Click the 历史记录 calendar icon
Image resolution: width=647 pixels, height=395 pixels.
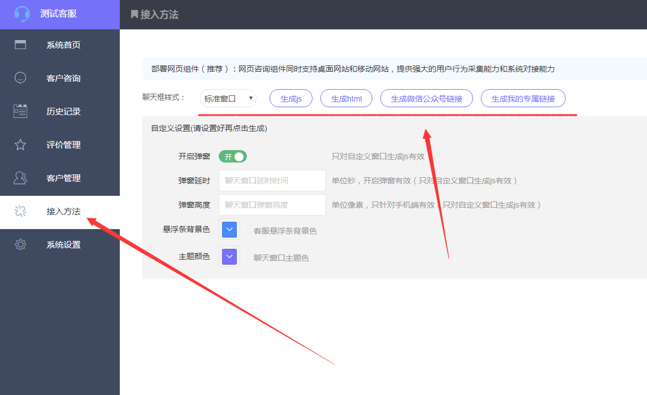click(x=20, y=111)
